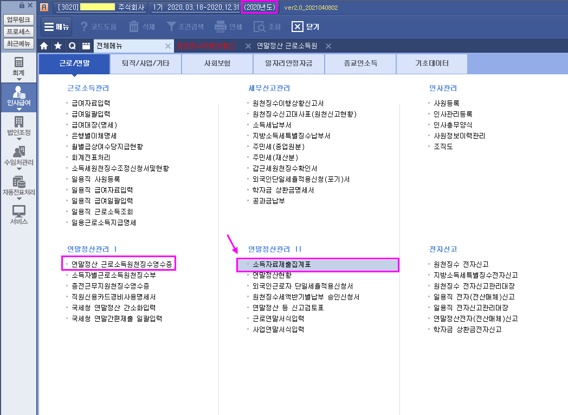Viewport: 568px width, 415px height.
Task: Expand the arrow under 인사급여
Action: click(19, 109)
